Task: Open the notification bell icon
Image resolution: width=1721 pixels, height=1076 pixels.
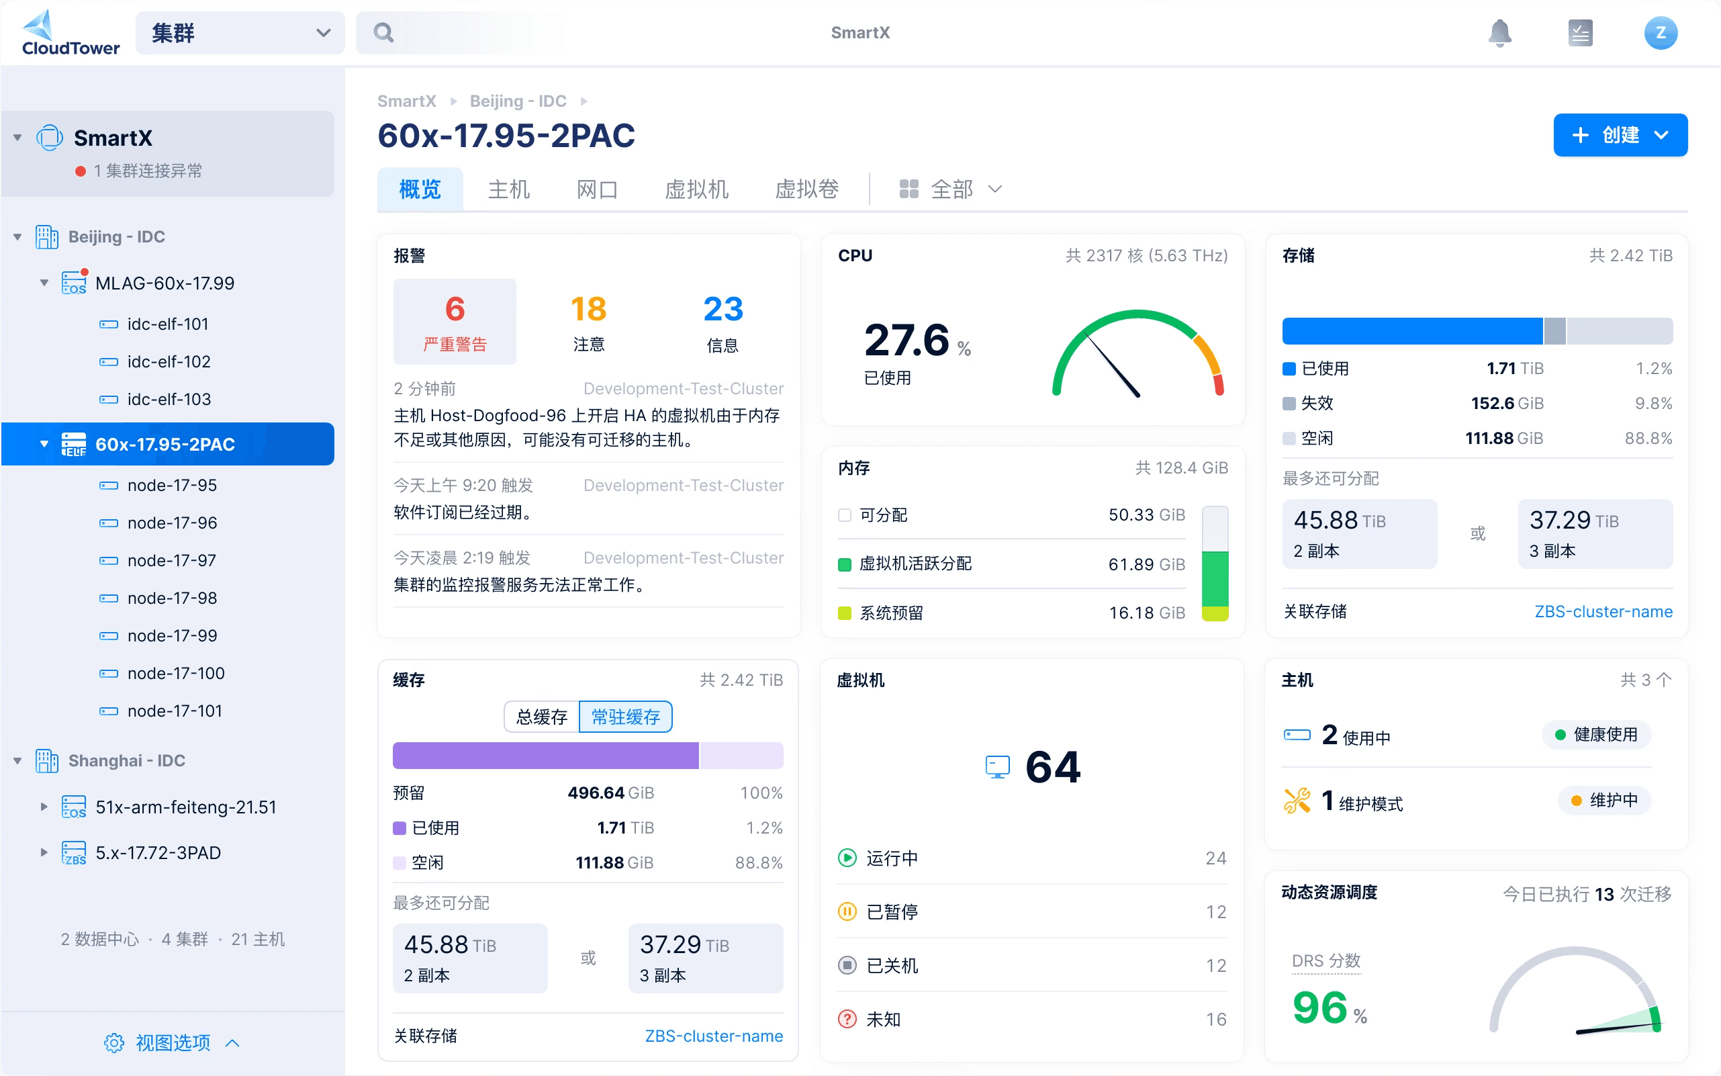Action: tap(1499, 32)
